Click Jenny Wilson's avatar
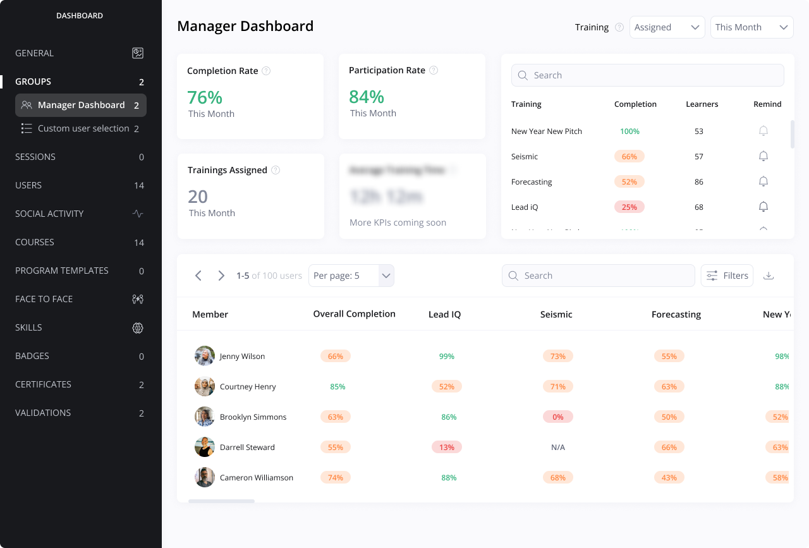Image resolution: width=809 pixels, height=548 pixels. pos(205,356)
